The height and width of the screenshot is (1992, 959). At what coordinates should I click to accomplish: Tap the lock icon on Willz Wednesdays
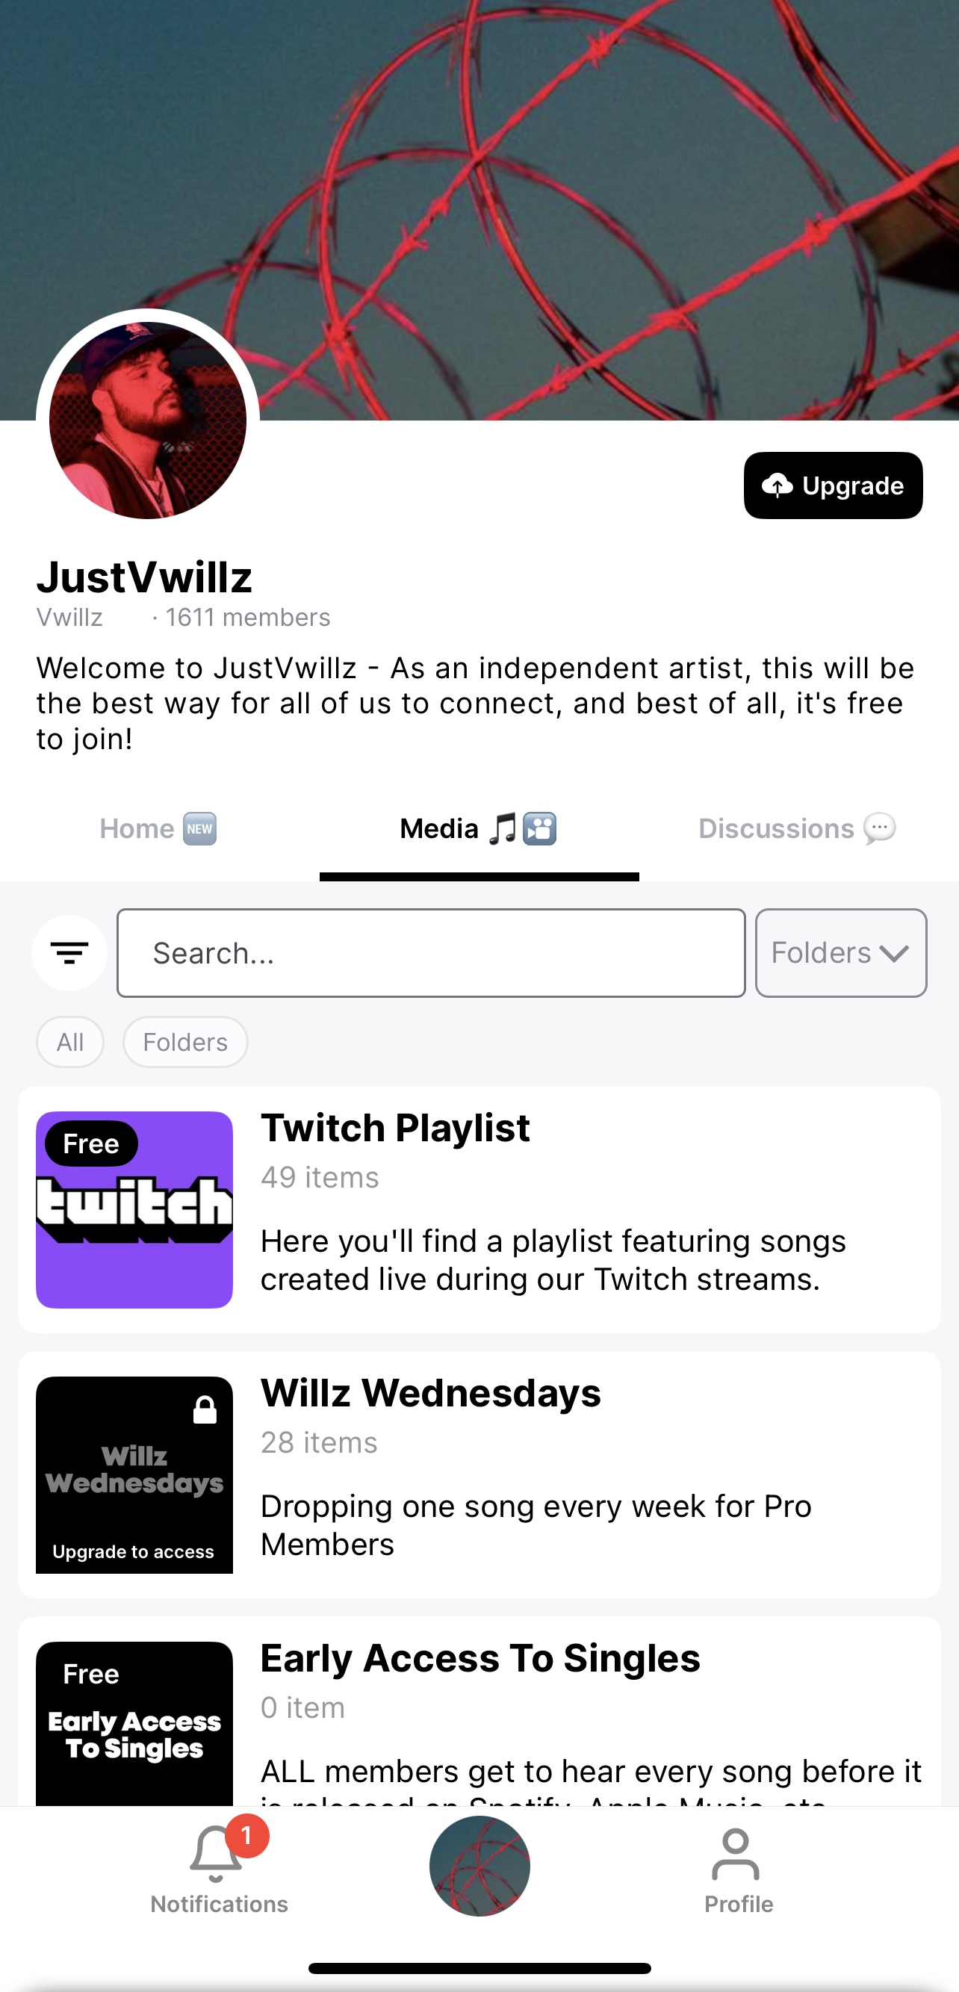click(x=205, y=1409)
